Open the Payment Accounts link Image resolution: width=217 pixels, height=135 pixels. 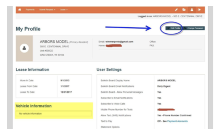pyautogui.click(x=177, y=121)
